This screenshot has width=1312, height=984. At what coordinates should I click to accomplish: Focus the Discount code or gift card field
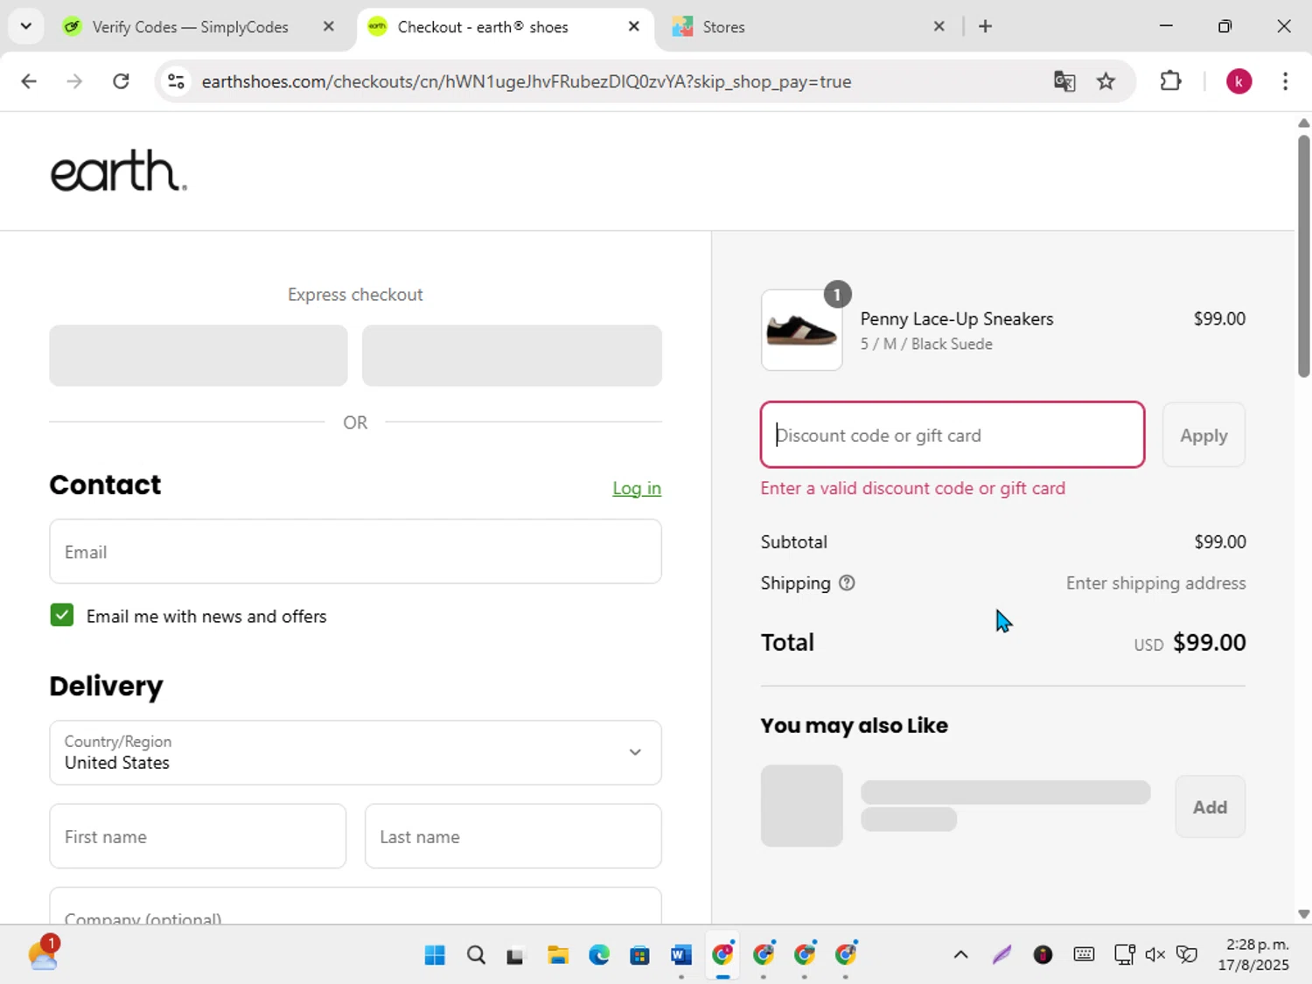click(953, 435)
